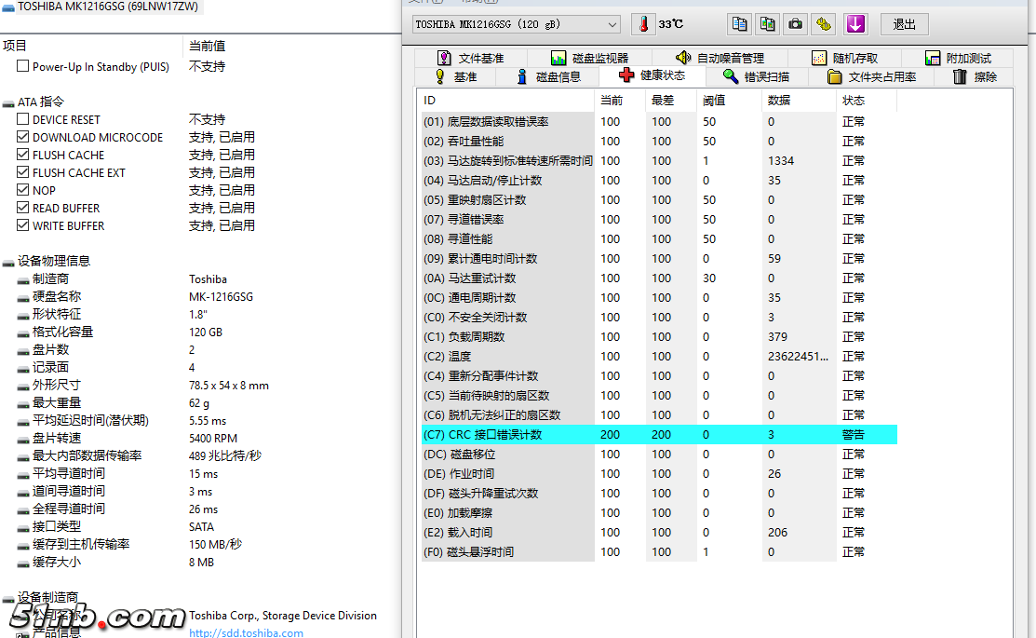The image size is (1036, 638).
Task: Sort by the 当前 column header
Action: (x=619, y=101)
